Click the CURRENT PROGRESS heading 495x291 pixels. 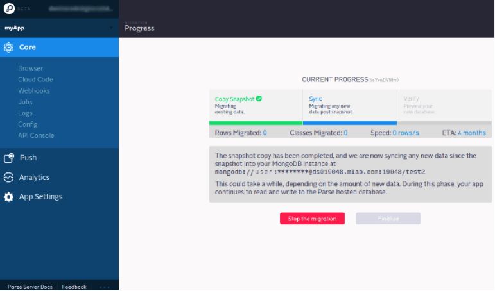[x=335, y=79]
